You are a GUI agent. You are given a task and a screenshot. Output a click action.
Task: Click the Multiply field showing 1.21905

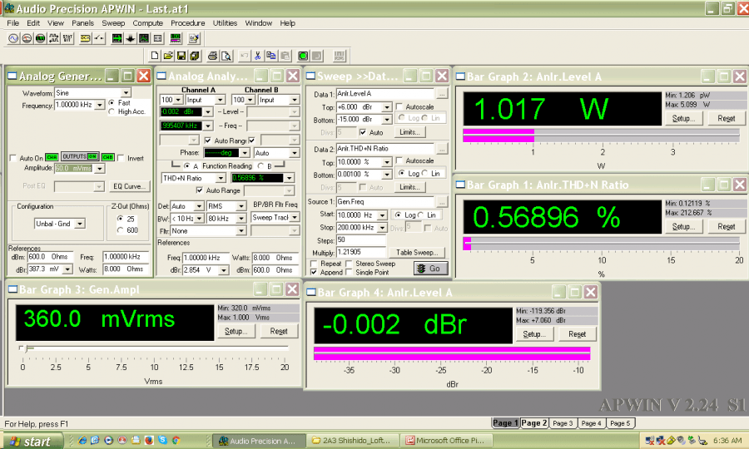[360, 252]
